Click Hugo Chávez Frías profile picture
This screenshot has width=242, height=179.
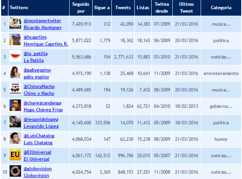pos(15,105)
